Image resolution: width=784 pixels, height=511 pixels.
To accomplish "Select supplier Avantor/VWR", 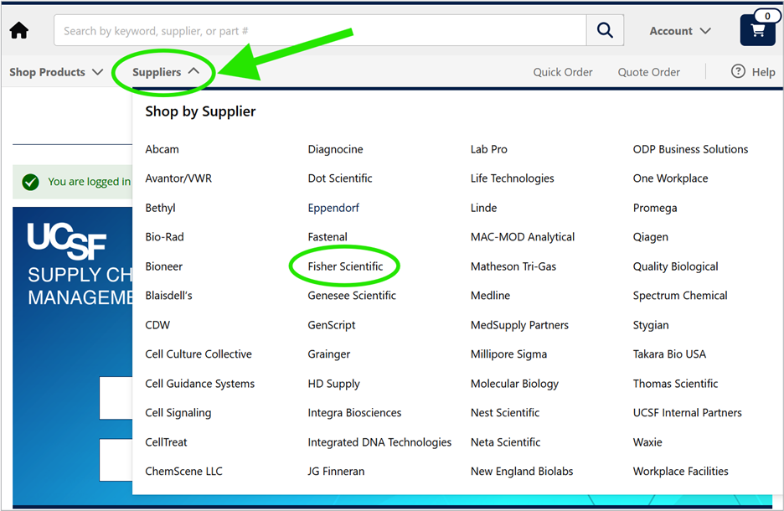I will [178, 178].
